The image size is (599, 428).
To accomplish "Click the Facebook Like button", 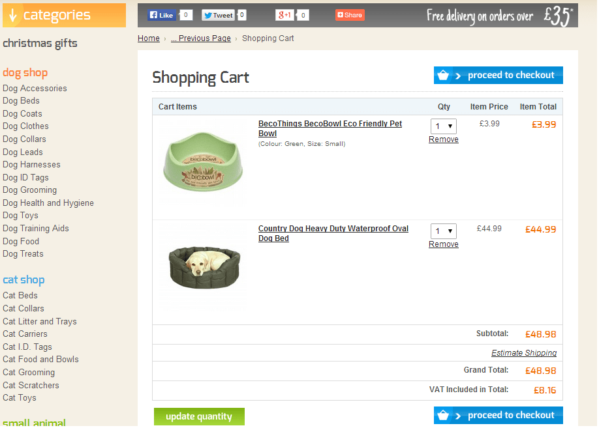I will pos(161,15).
